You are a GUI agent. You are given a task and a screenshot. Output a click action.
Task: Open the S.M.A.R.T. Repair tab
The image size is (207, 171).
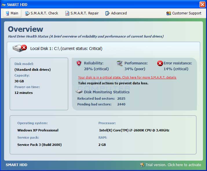click(82, 13)
